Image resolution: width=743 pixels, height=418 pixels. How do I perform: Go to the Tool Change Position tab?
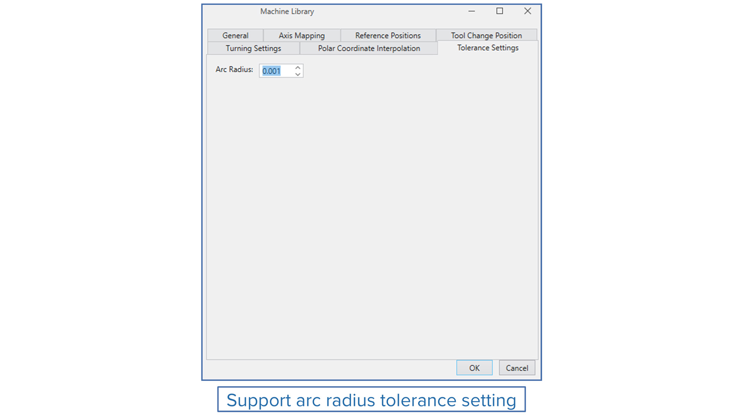click(x=486, y=35)
